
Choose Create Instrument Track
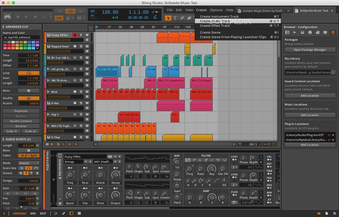238,17
